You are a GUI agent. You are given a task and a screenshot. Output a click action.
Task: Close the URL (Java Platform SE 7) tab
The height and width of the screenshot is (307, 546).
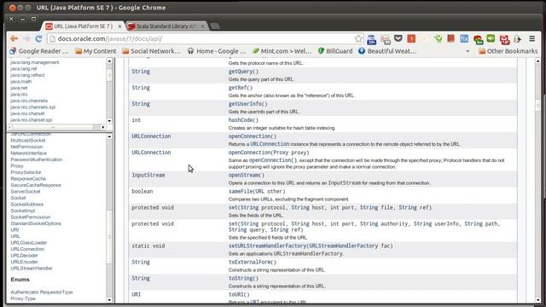pyautogui.click(x=119, y=26)
